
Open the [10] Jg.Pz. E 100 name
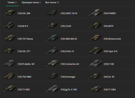coord(69,90)
